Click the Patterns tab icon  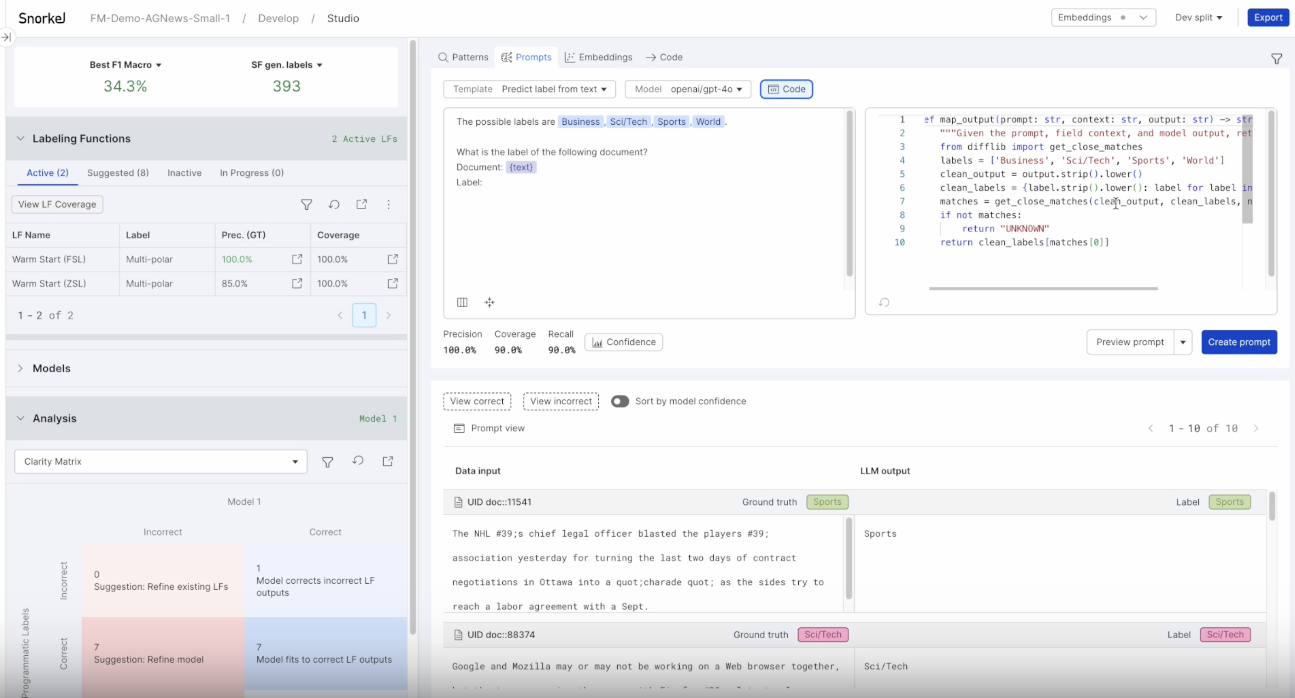(x=443, y=57)
